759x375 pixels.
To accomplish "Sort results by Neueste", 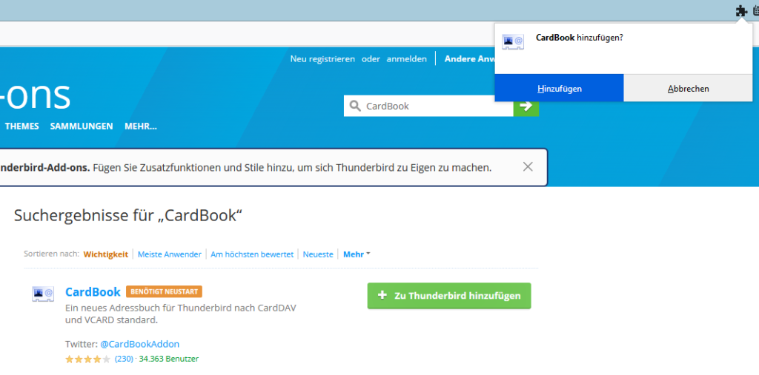I will (318, 254).
